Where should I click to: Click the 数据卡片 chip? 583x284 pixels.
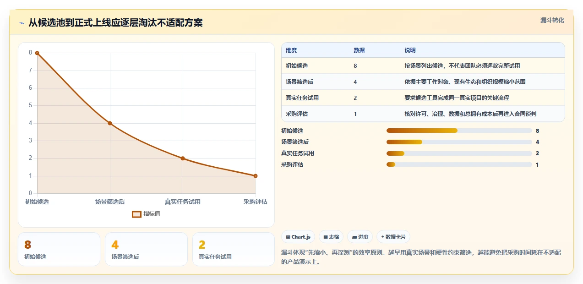393,237
